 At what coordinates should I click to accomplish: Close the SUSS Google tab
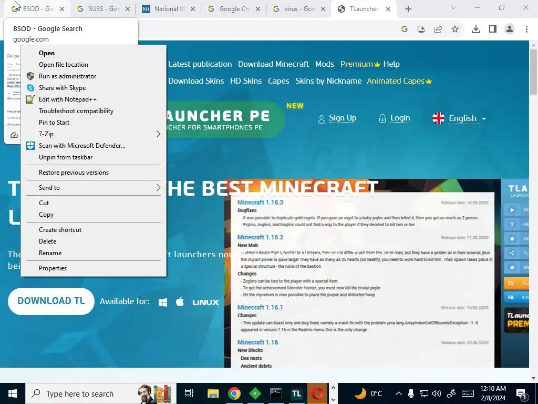tap(128, 9)
